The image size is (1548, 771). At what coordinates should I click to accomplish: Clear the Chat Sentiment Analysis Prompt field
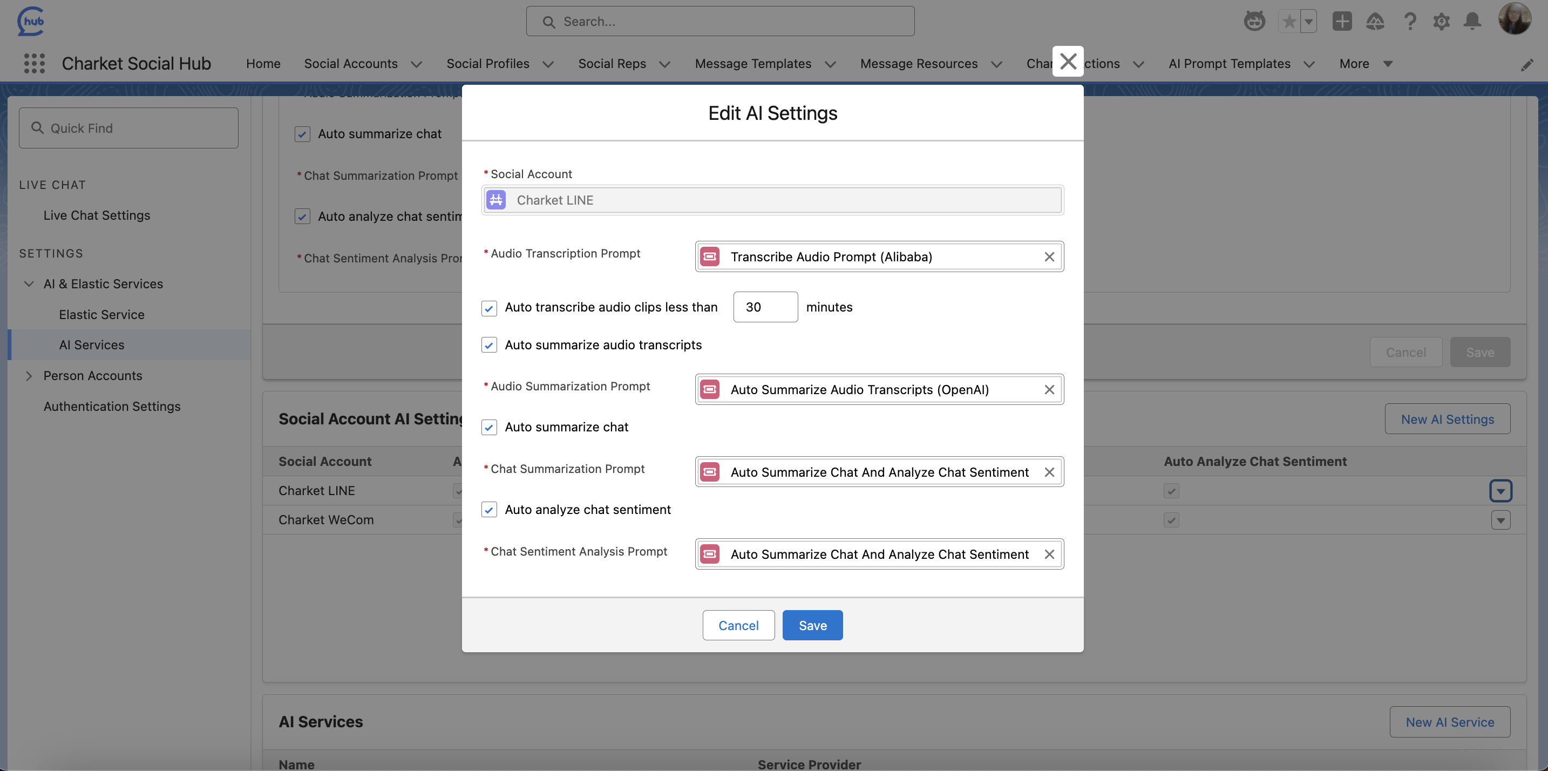[x=1049, y=554]
